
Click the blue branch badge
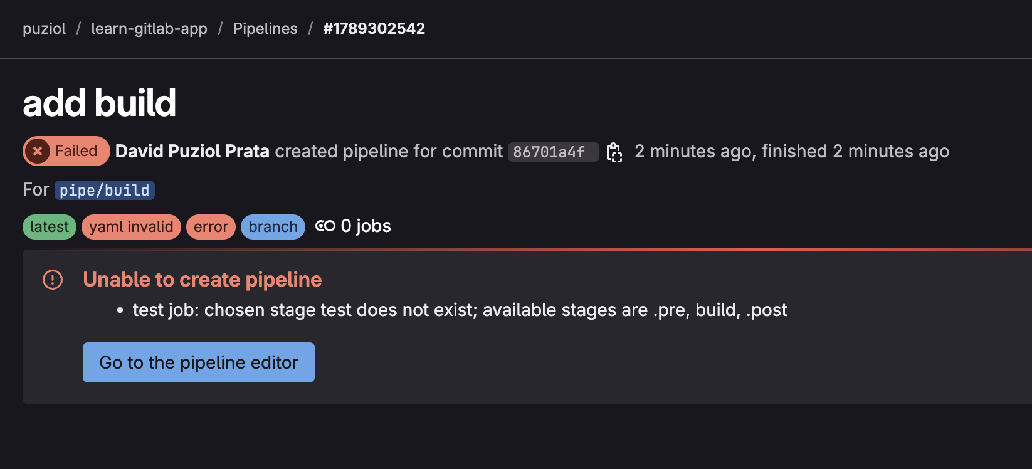(273, 226)
